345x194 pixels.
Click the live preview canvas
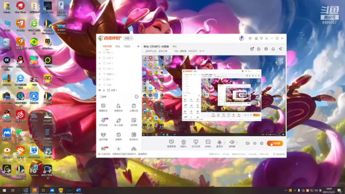214,96
